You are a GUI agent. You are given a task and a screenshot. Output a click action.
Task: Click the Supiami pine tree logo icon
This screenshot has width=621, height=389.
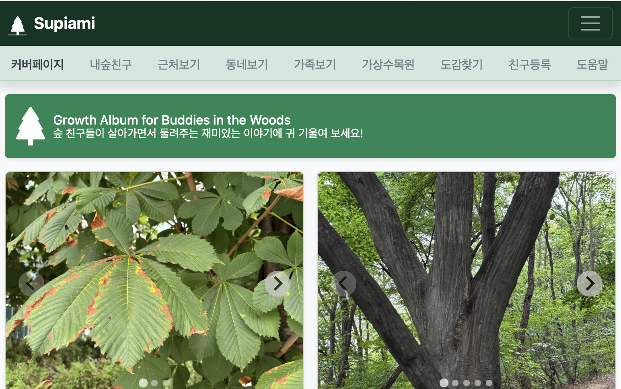[18, 25]
